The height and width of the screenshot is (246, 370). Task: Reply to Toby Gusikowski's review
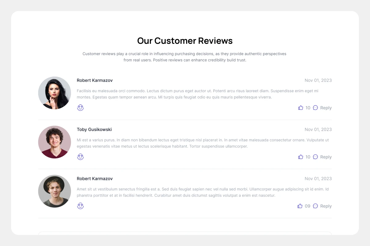click(326, 157)
